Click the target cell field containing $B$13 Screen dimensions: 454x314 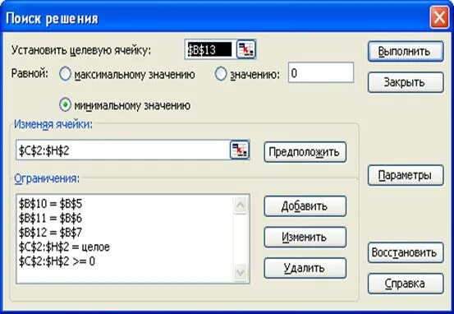click(210, 49)
